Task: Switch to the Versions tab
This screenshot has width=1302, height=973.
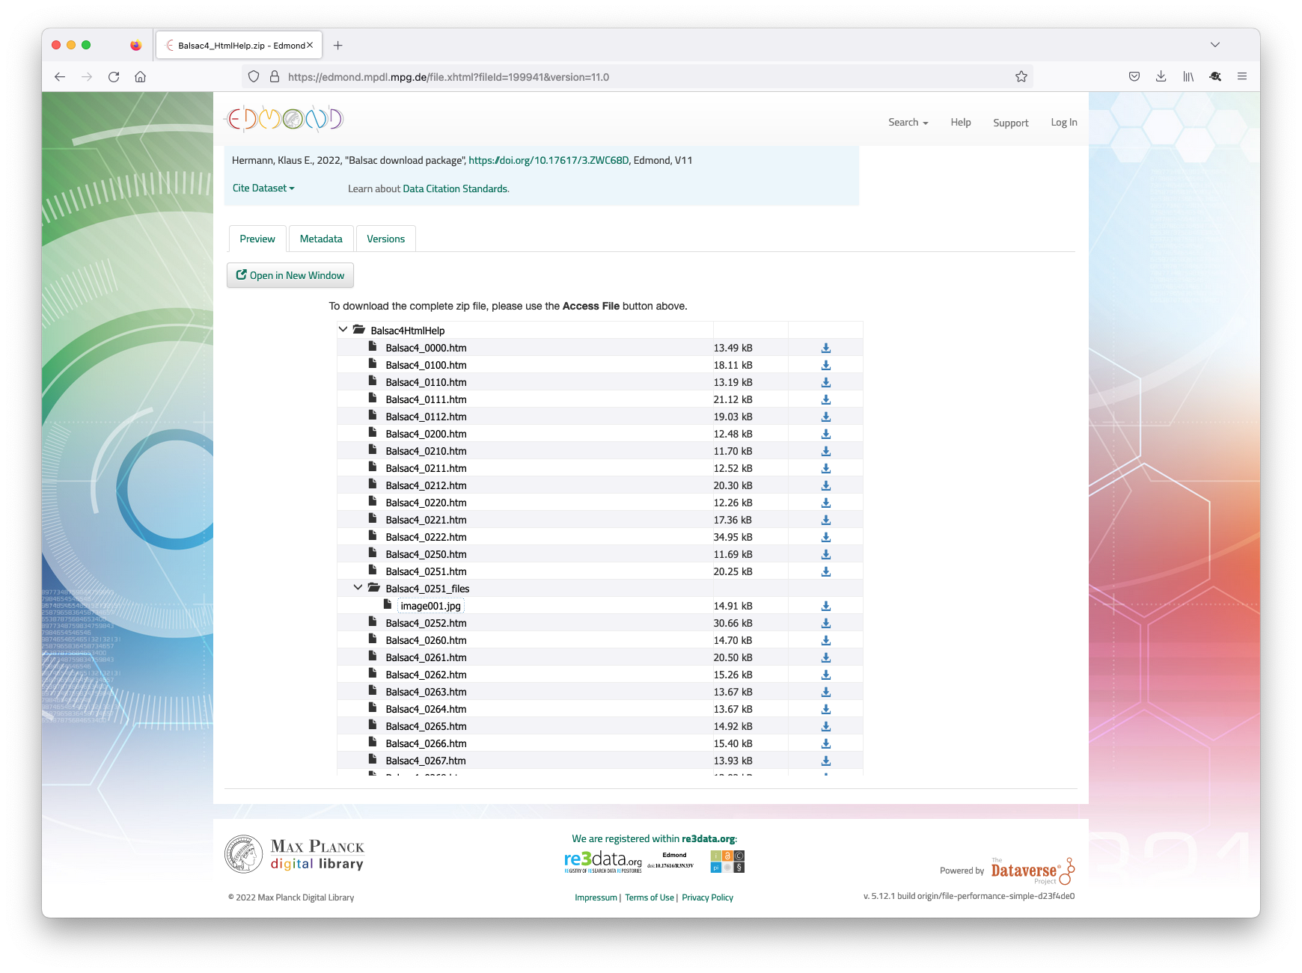Action: pyautogui.click(x=385, y=238)
